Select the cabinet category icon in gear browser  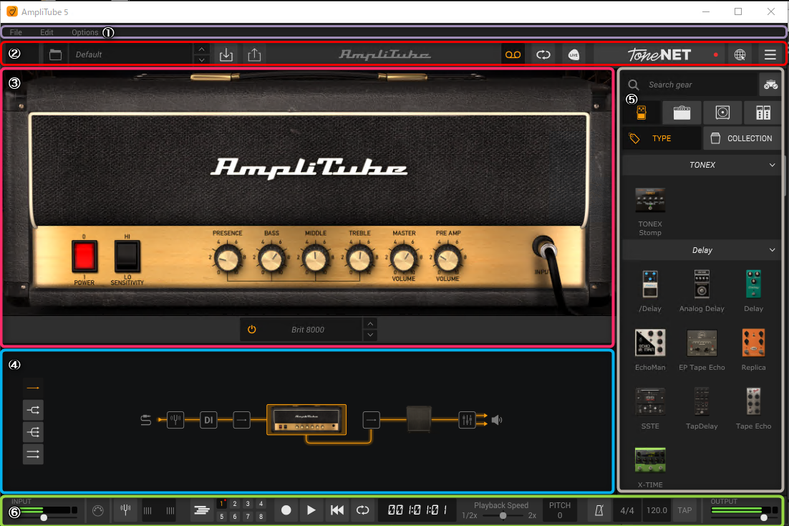pos(722,113)
